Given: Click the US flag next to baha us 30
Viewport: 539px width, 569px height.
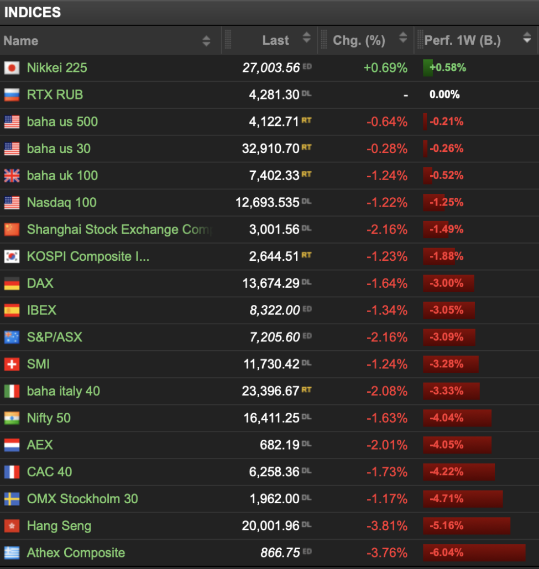Looking at the screenshot, I should click(x=12, y=149).
